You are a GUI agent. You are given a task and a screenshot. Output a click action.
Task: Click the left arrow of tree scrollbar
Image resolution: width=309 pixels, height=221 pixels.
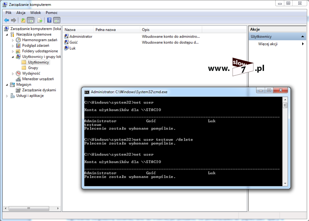point(6,208)
